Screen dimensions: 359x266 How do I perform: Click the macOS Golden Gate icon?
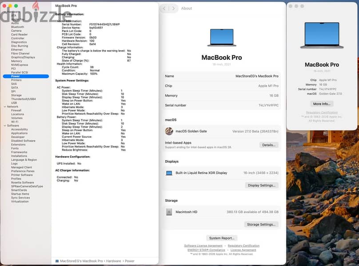pos(169,131)
